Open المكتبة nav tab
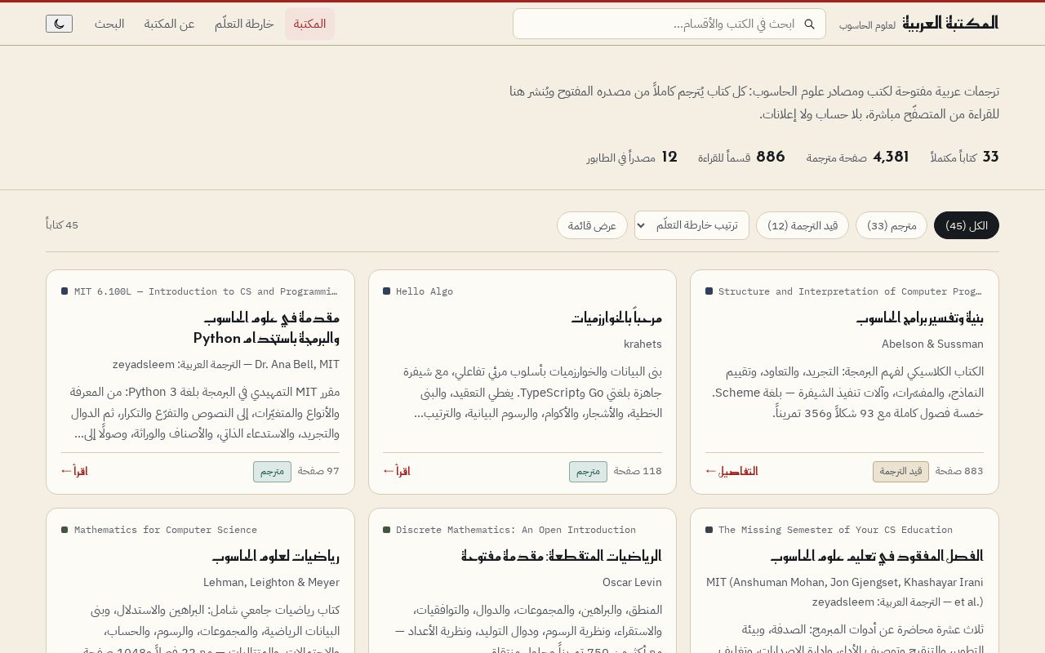 pos(309,24)
